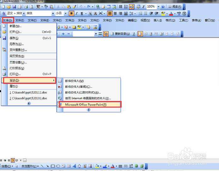This screenshot has height=171, width=219.
Task: Select the arrow line drawing tool
Action: (x=48, y=166)
